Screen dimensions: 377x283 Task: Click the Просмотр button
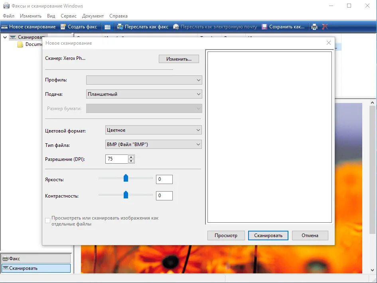tap(226, 236)
